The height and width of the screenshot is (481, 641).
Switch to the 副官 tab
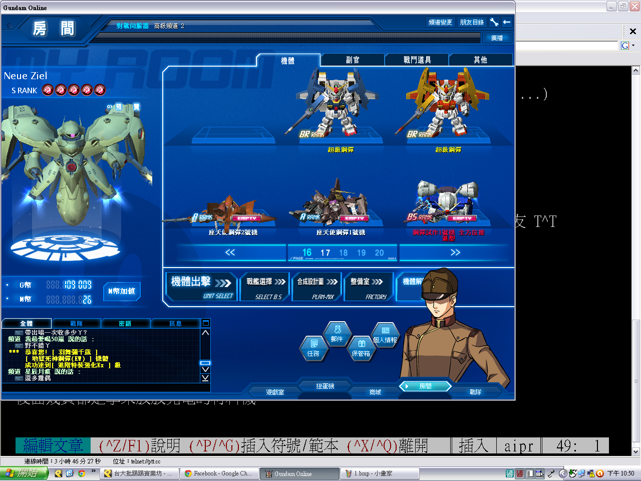pos(353,60)
